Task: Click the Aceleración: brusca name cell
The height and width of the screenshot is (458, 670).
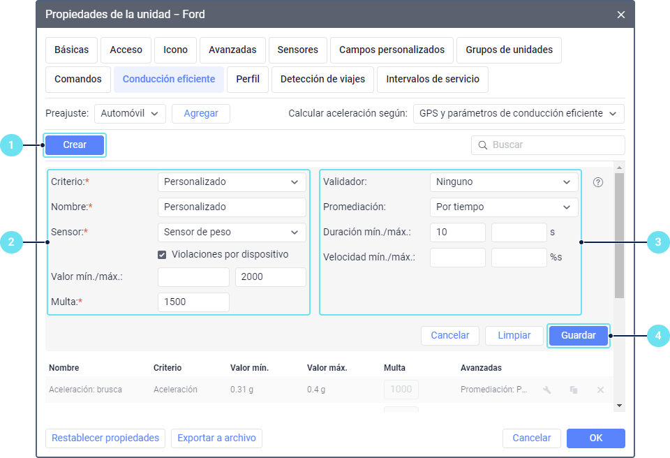Action: click(x=85, y=390)
